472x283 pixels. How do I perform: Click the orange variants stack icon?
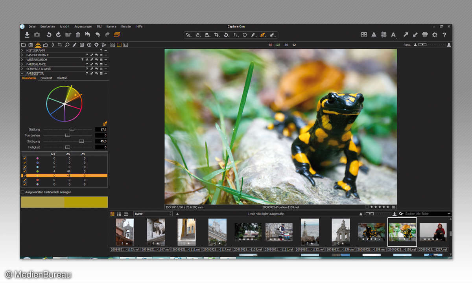(x=117, y=35)
